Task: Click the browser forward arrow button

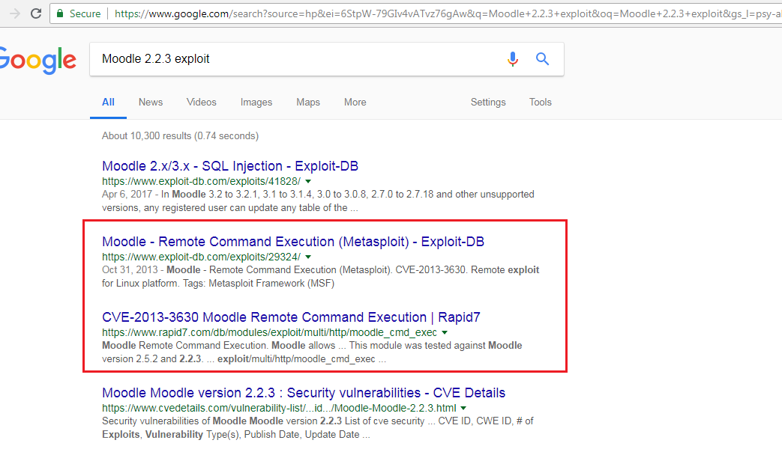Action: 14,13
